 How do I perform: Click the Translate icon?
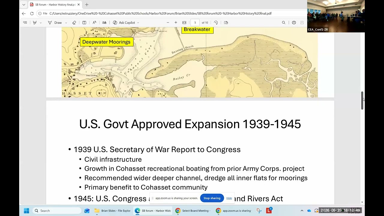(104, 22)
